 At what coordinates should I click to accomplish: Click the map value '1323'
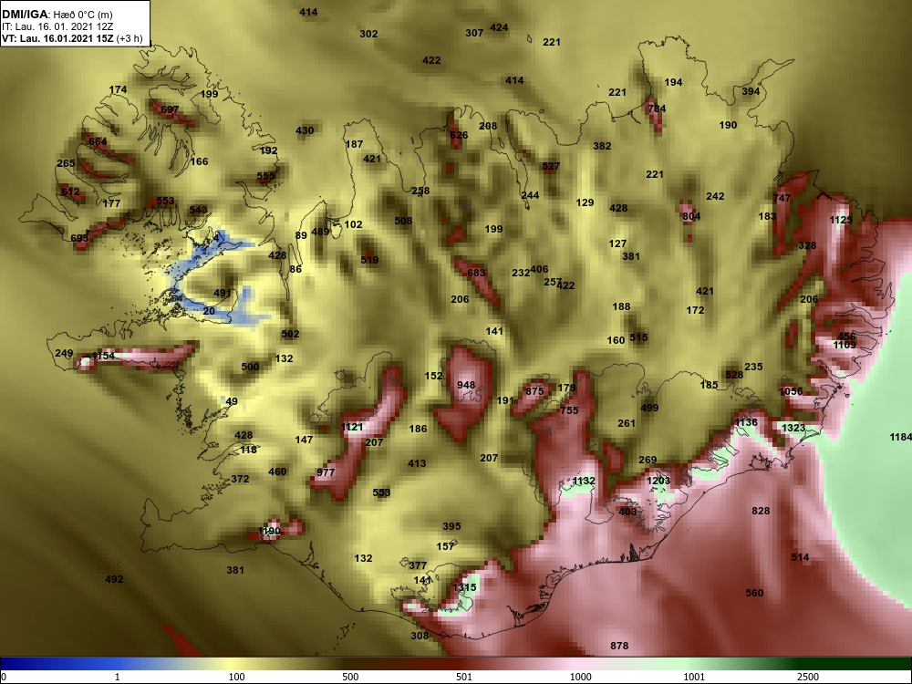pos(793,428)
